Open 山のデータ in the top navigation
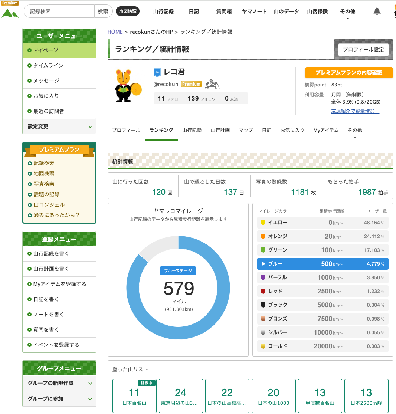Image resolution: width=396 pixels, height=414 pixels. point(286,11)
